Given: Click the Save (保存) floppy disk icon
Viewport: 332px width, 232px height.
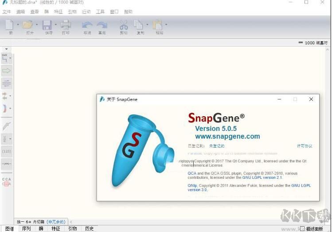Looking at the screenshot, I should [x=47, y=25].
